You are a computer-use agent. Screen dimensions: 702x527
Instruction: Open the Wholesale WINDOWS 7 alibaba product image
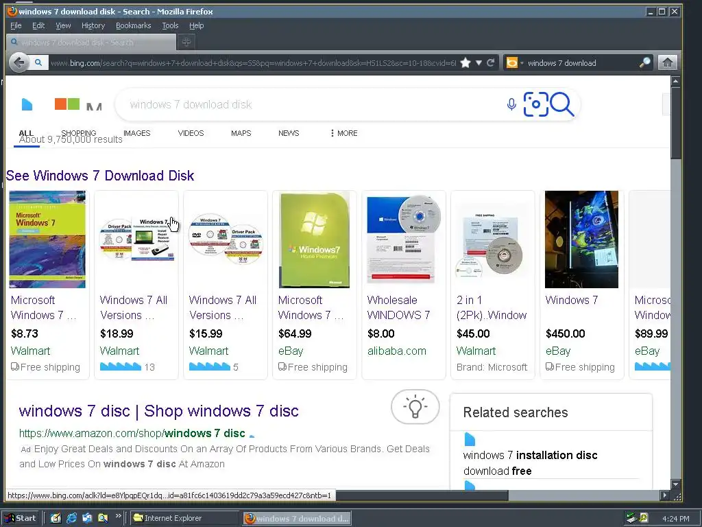(x=403, y=238)
